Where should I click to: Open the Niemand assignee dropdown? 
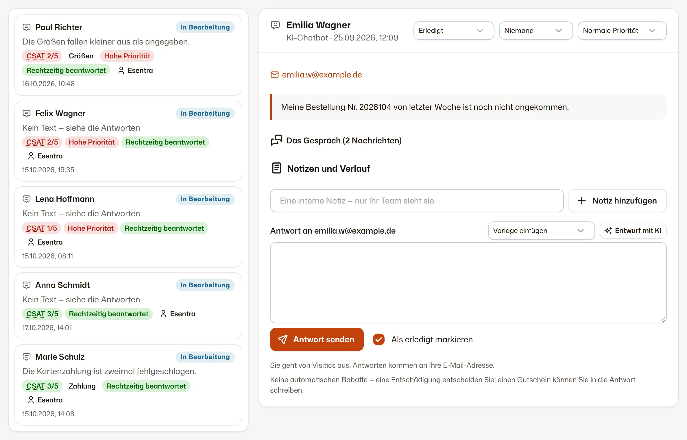pos(536,31)
